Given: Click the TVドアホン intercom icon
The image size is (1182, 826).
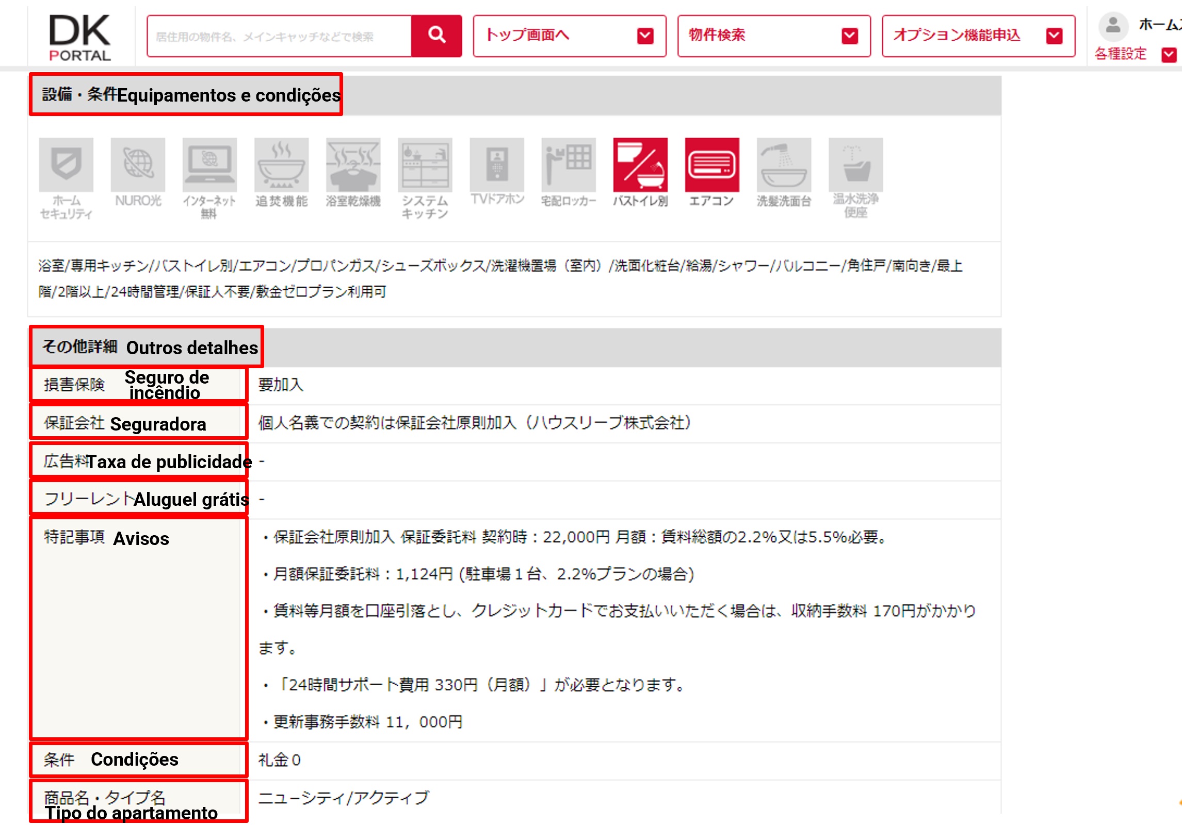Looking at the screenshot, I should click(497, 164).
